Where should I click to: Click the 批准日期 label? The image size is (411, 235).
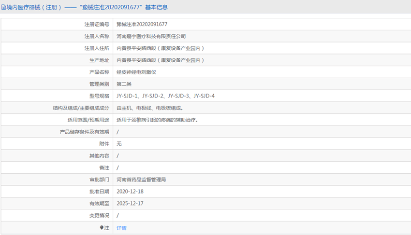click(99, 192)
